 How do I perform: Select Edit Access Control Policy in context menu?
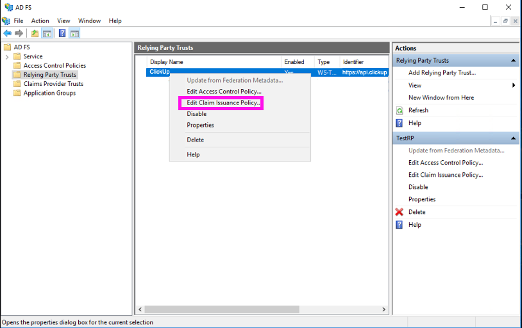(x=224, y=92)
